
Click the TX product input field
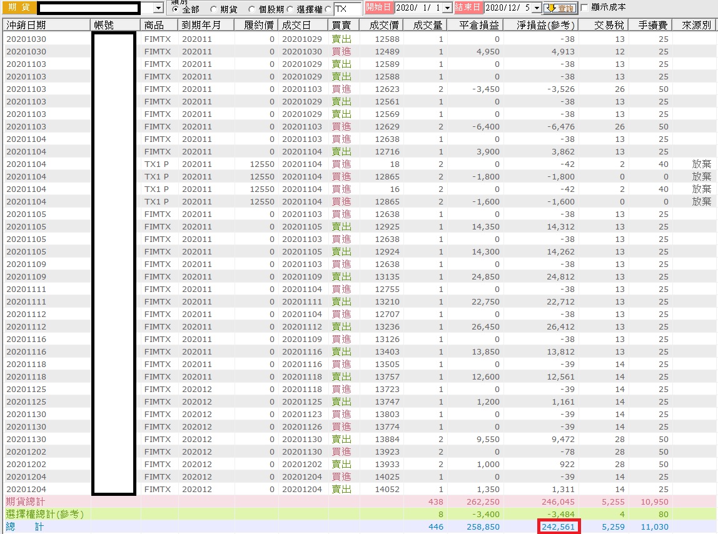click(347, 9)
